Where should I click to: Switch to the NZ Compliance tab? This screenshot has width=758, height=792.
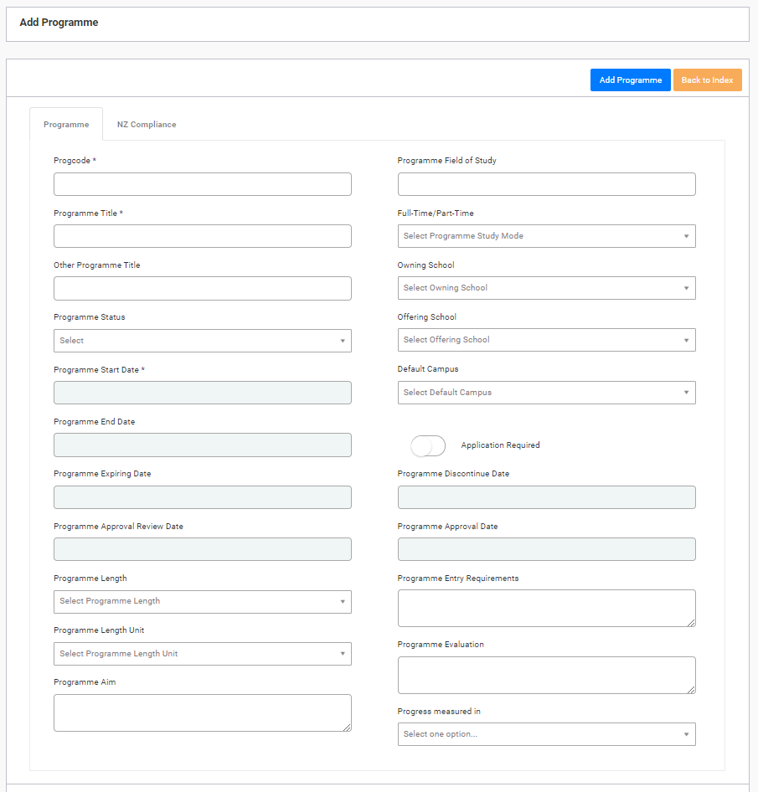click(x=147, y=124)
